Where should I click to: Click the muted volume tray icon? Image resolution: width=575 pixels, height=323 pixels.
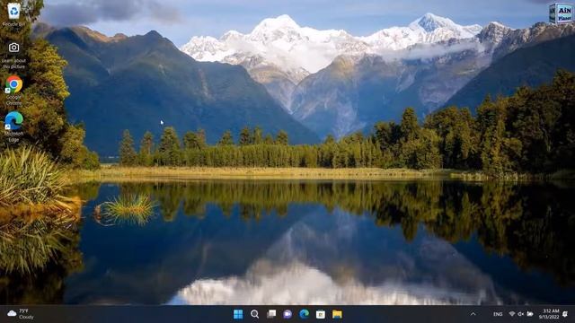click(521, 314)
